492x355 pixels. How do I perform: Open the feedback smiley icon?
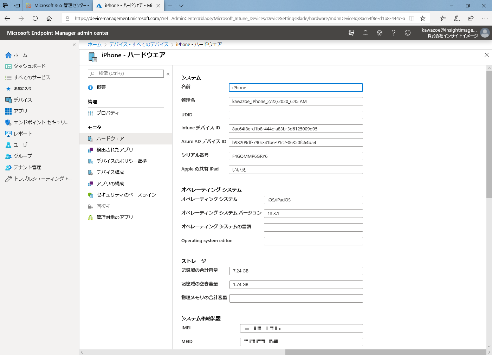pyautogui.click(x=407, y=32)
